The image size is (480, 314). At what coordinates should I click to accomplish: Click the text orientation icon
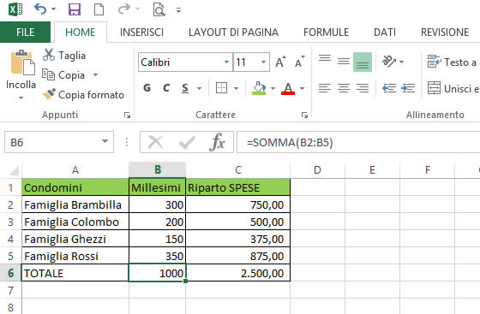(x=389, y=62)
